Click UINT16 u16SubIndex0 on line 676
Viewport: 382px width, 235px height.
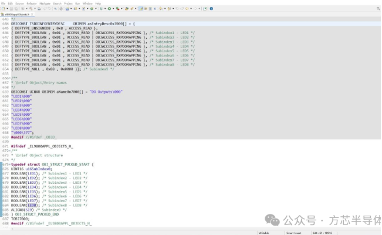click(x=32, y=169)
